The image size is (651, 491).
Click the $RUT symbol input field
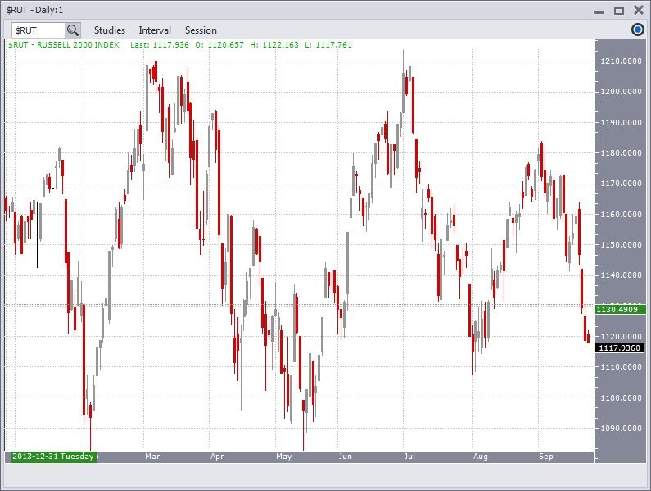pos(38,30)
